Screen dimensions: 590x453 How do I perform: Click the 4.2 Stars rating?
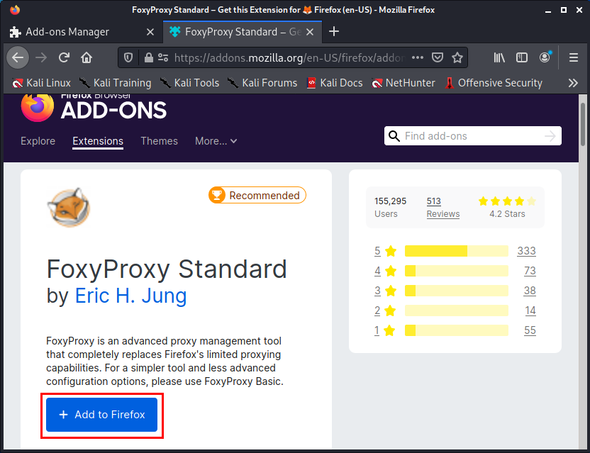click(x=507, y=207)
